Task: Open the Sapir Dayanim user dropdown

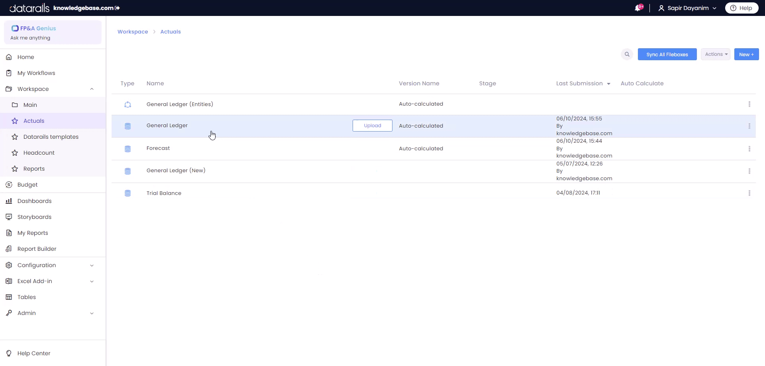Action: [687, 8]
